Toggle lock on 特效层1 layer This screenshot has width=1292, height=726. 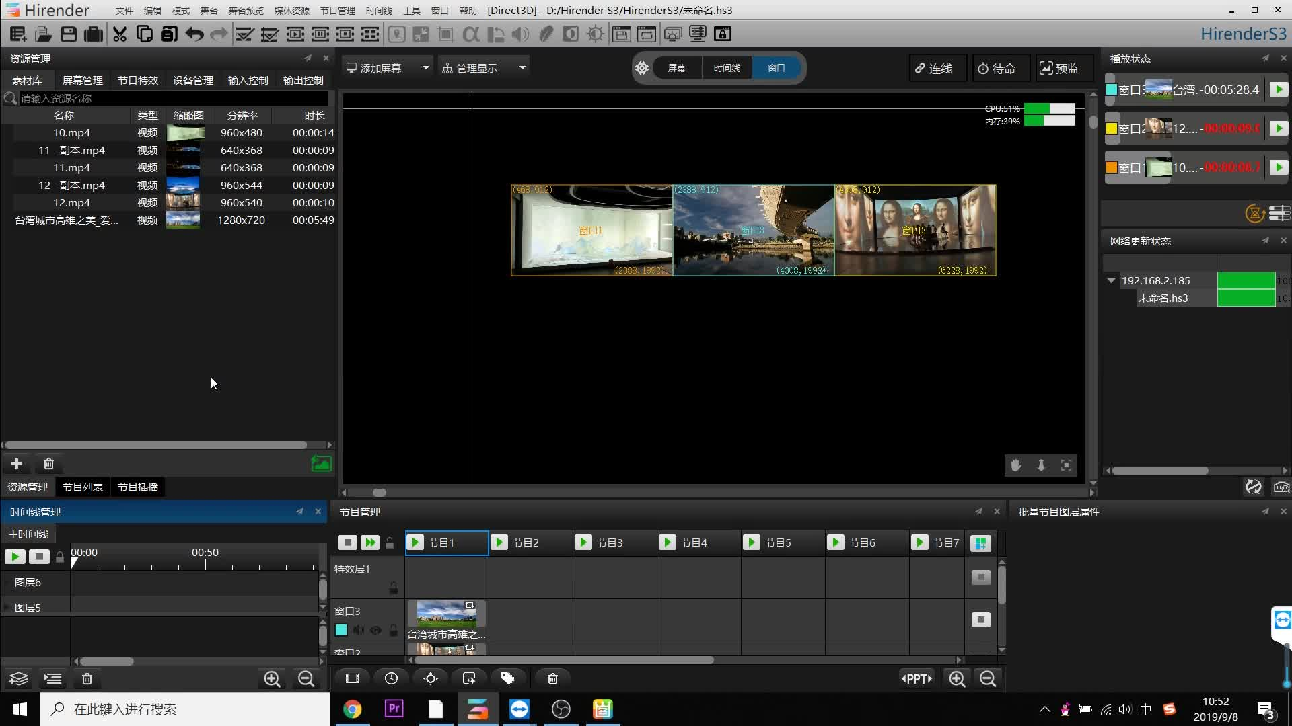point(394,589)
